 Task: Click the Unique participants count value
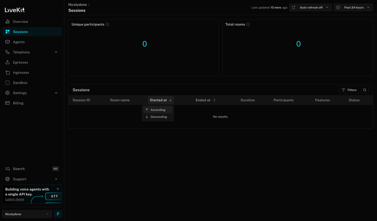[x=145, y=44]
